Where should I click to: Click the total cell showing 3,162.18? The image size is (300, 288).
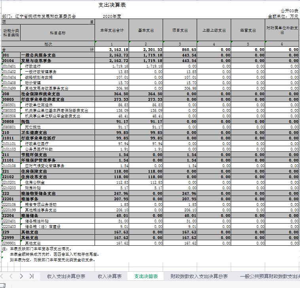click(112, 49)
